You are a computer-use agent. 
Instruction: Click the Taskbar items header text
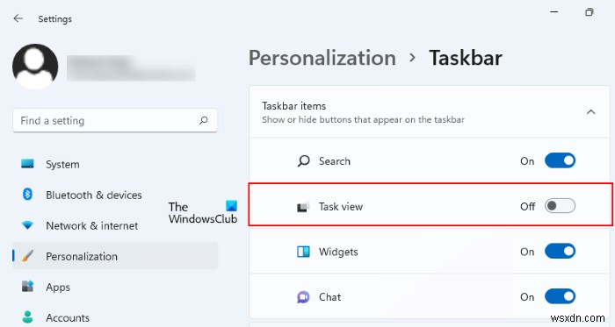pos(293,106)
